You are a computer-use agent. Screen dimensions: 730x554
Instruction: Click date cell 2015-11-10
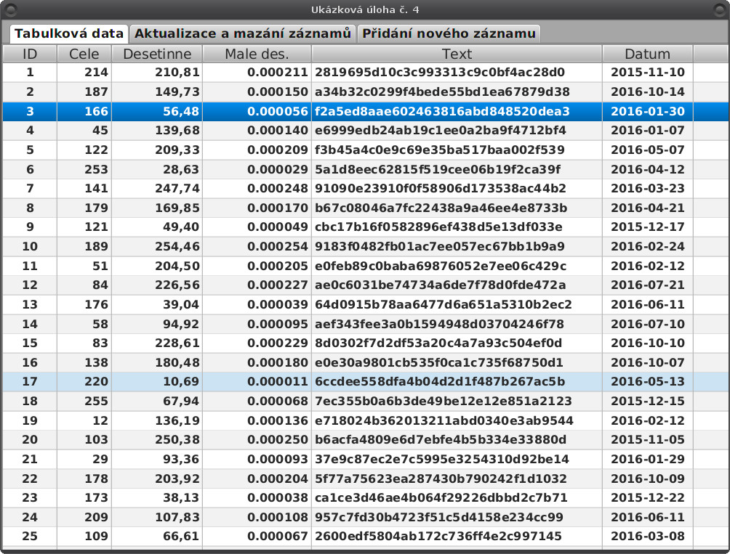tap(648, 73)
